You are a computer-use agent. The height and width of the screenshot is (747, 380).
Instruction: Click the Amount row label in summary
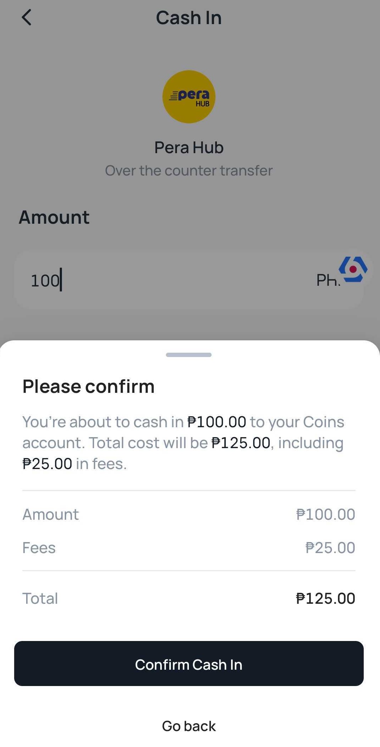click(x=51, y=514)
